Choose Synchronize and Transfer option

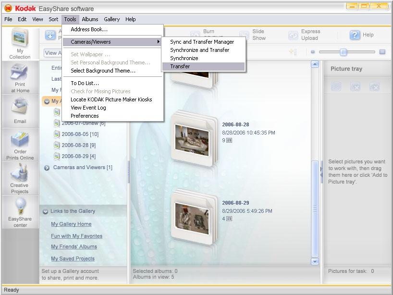point(203,50)
